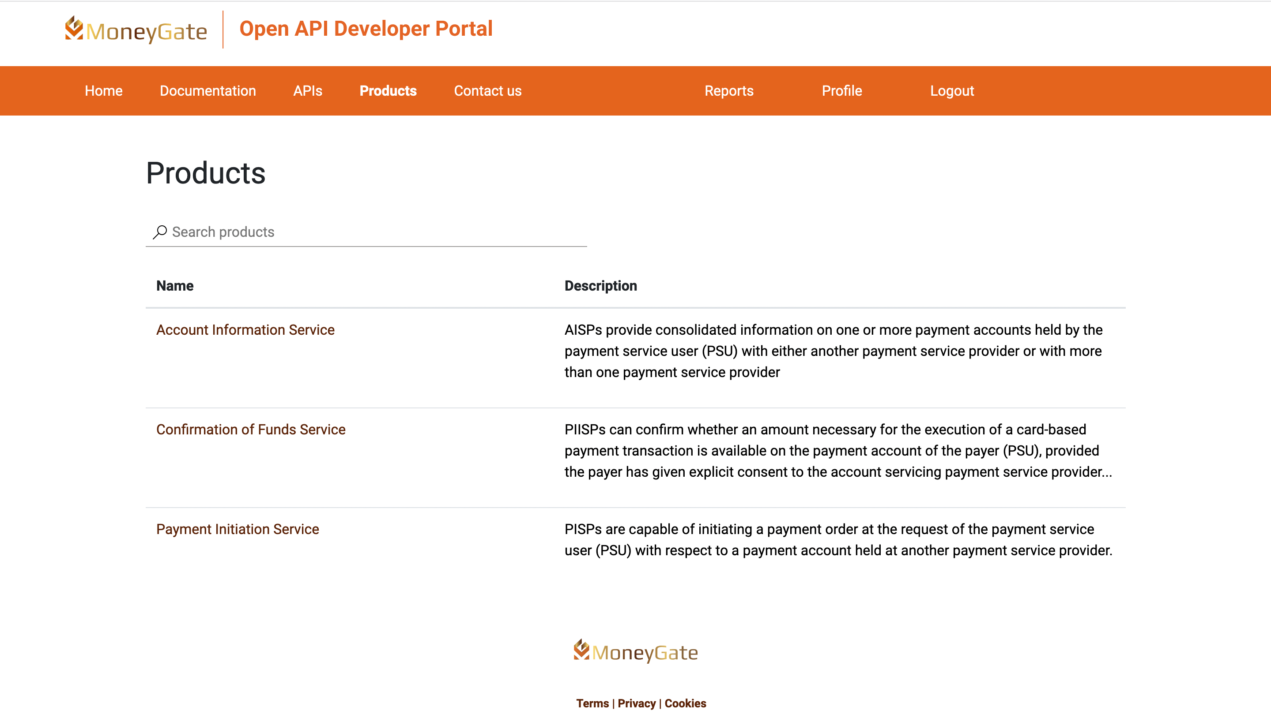The height and width of the screenshot is (725, 1271).
Task: Click the magnifier search icon
Action: 159,232
